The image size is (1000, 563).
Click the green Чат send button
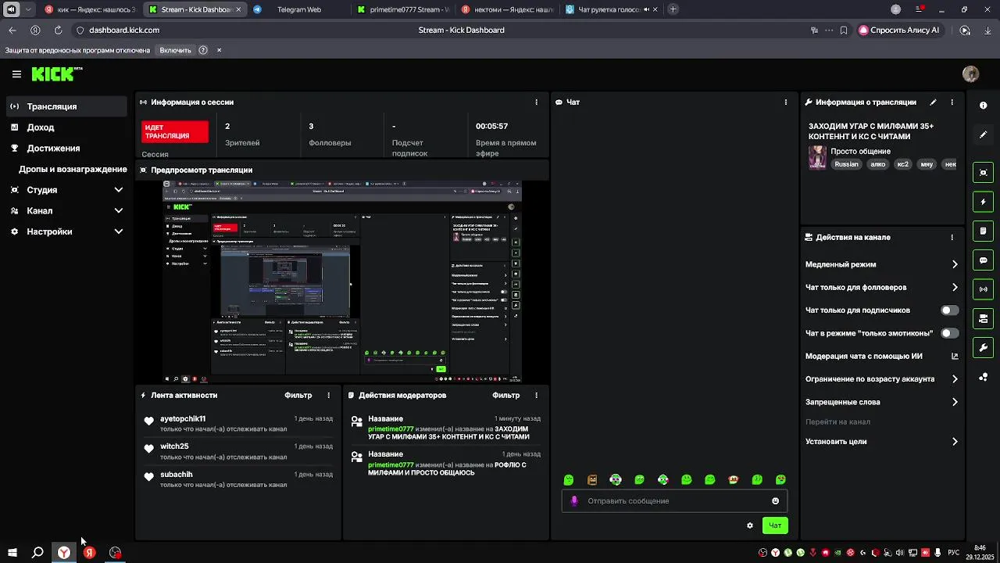click(775, 525)
